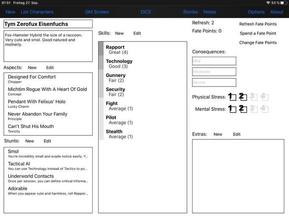Add a New aspect
Screen dimensions: 289x216
pyautogui.click(x=32, y=68)
